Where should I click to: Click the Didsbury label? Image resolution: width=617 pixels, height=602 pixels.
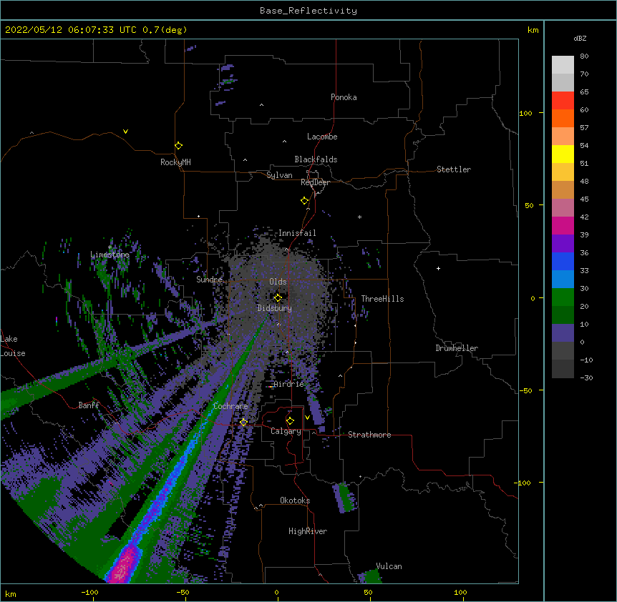(x=275, y=308)
